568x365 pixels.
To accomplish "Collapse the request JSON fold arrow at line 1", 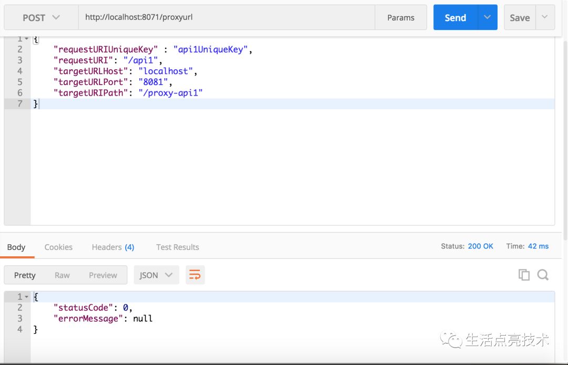I will [26, 39].
